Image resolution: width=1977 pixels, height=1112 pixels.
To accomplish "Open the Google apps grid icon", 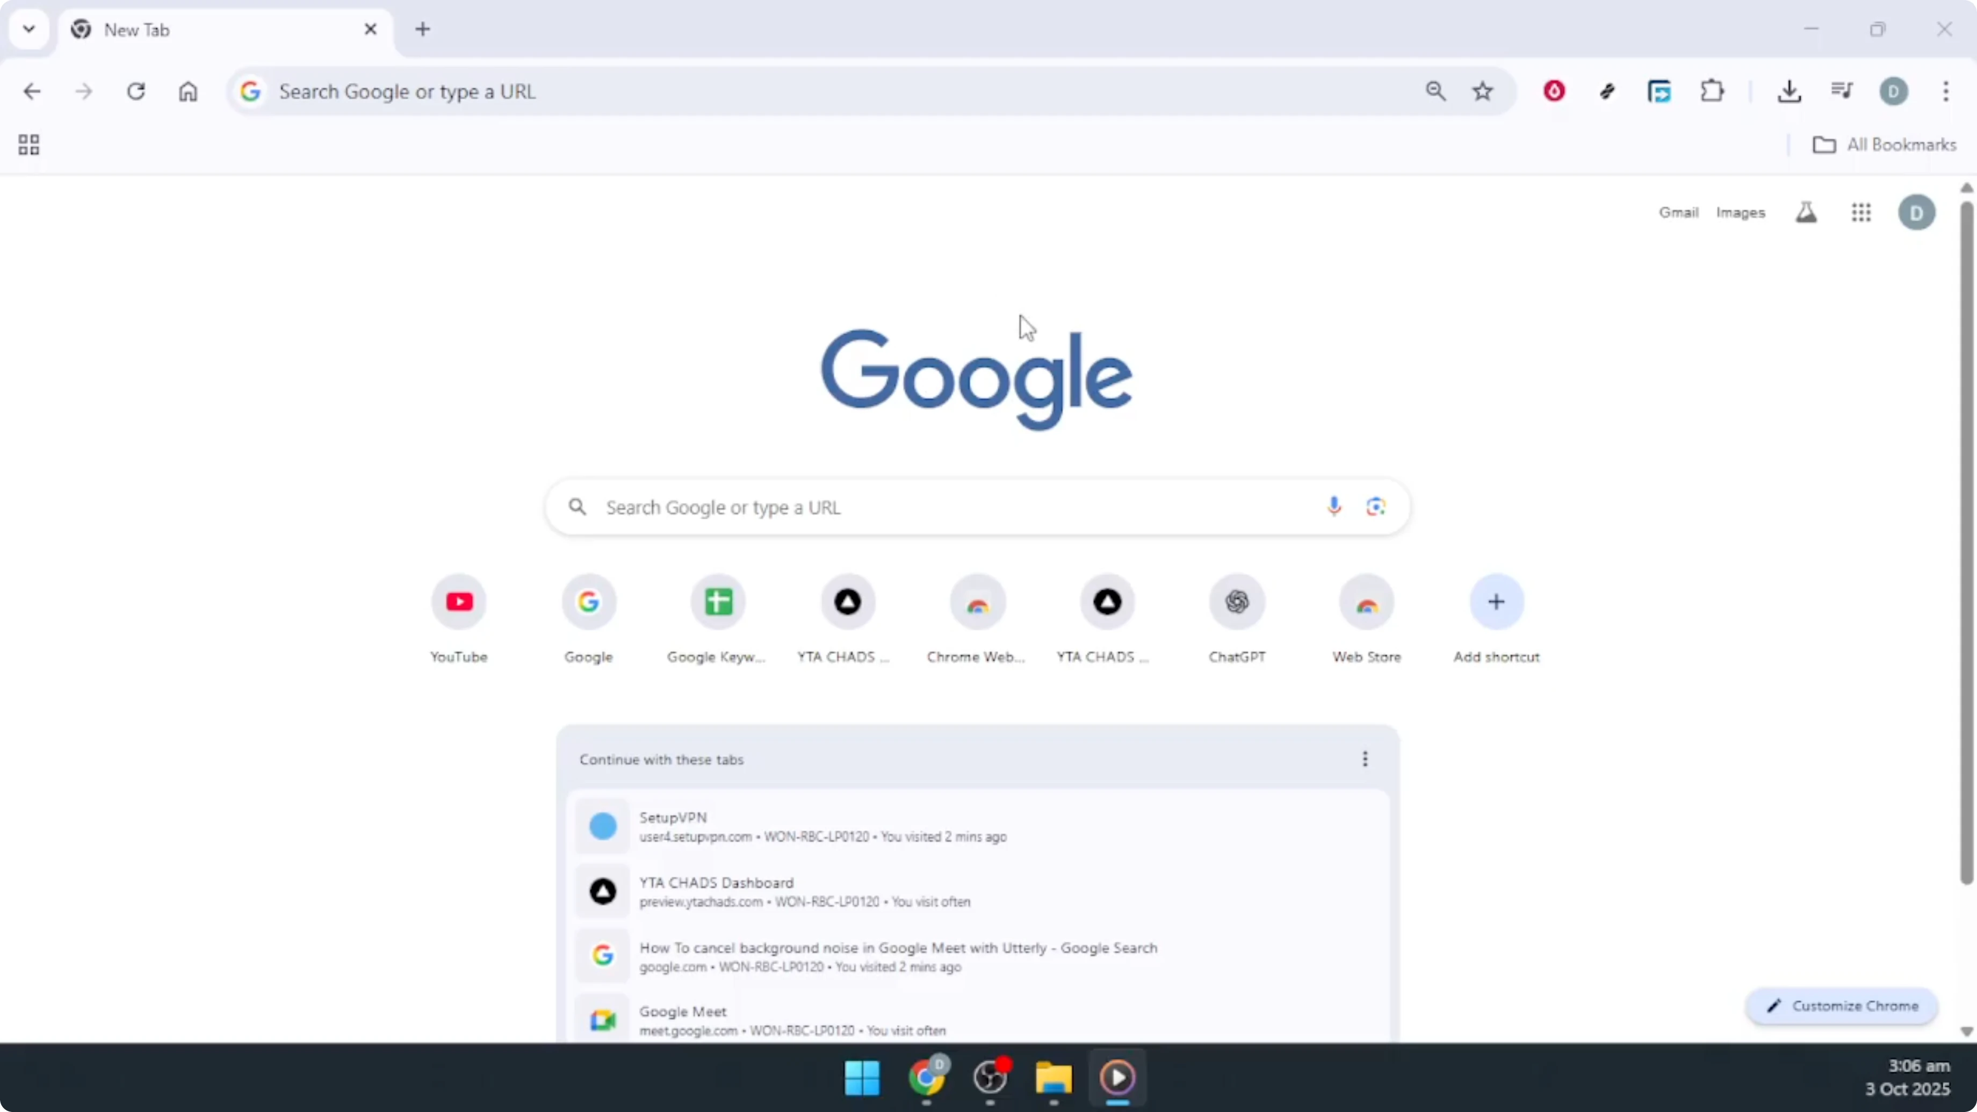I will (x=1862, y=213).
